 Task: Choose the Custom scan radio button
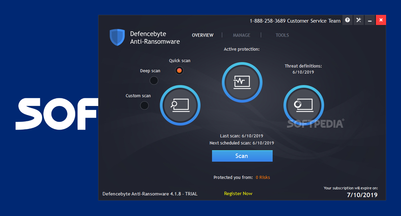tap(145, 105)
